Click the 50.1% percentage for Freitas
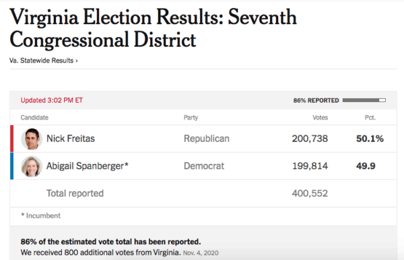404x260 pixels. (x=370, y=138)
